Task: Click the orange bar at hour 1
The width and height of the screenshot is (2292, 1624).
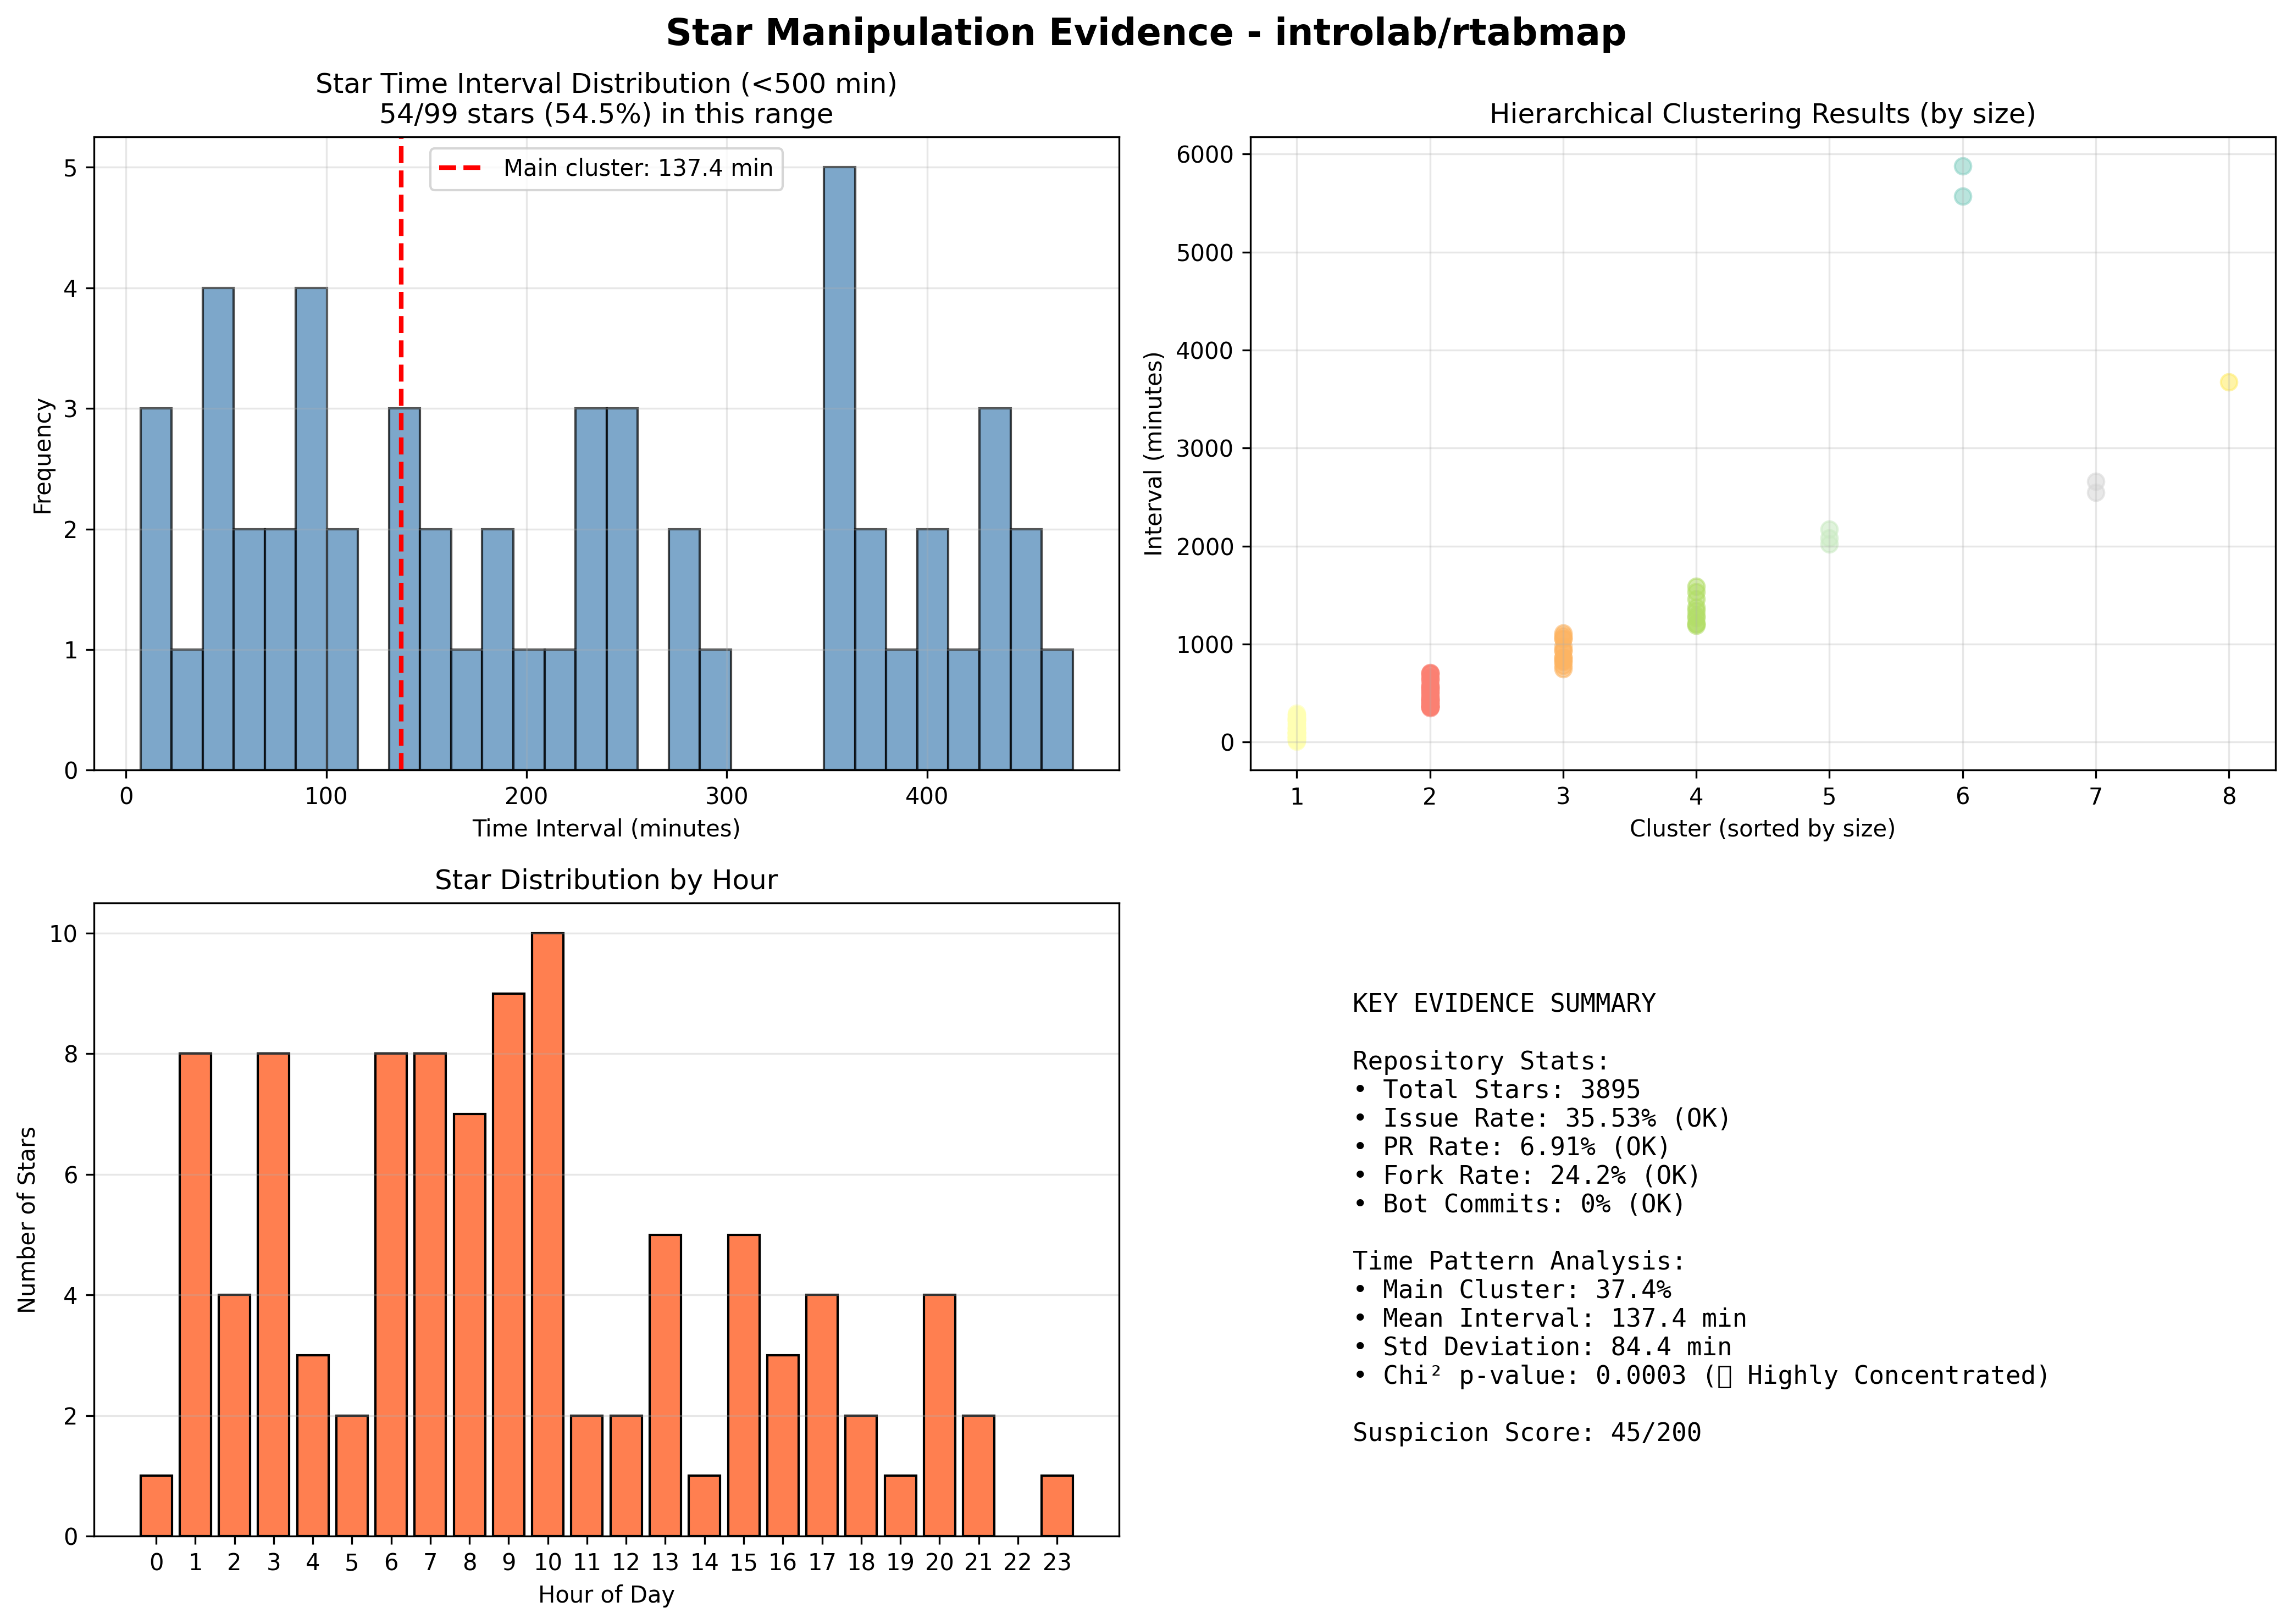Action: (x=195, y=1295)
